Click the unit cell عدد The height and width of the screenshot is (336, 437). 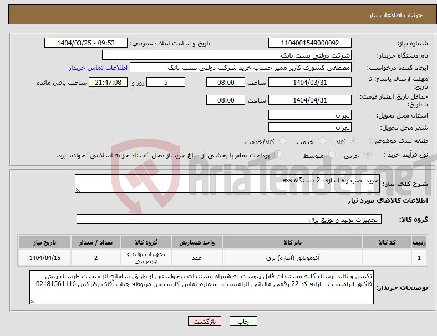click(197, 258)
